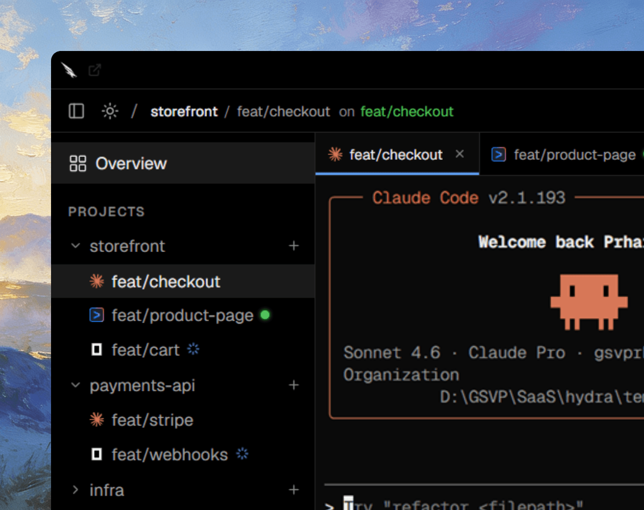Add a new session to infra
644x510 pixels.
click(x=294, y=490)
